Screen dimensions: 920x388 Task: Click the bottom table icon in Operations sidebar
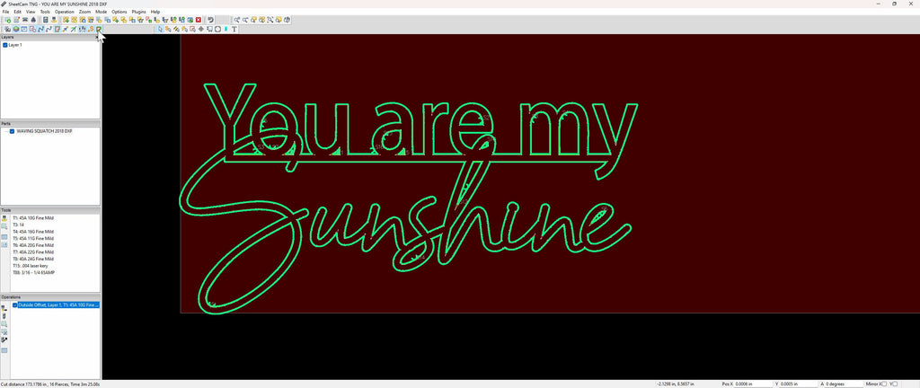click(x=4, y=350)
